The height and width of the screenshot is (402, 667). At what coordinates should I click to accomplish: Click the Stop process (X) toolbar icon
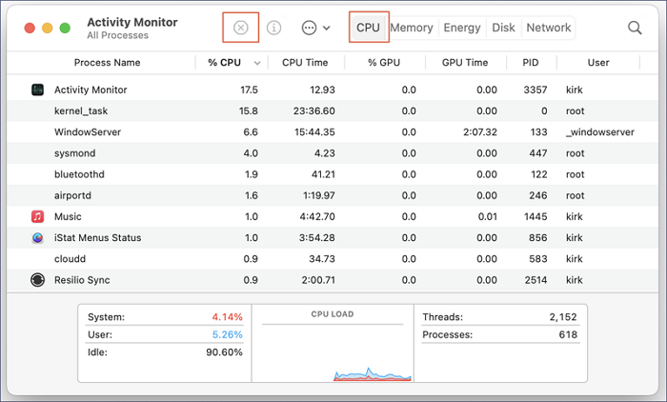pos(241,28)
